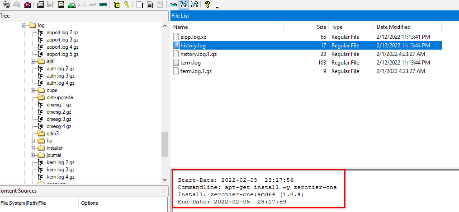Select dmesg.1.gz in tree
This screenshot has width=459, height=212.
coord(59,105)
